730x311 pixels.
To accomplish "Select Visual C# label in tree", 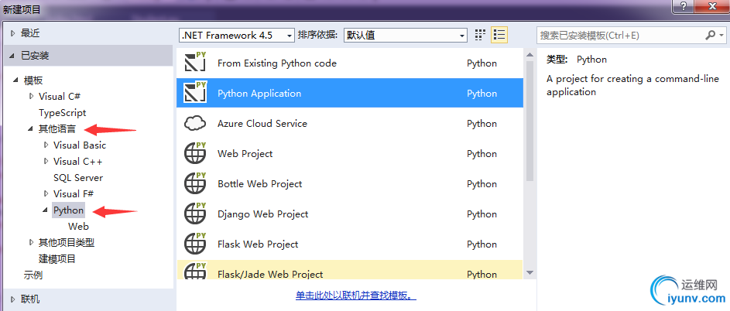I will click(x=60, y=97).
